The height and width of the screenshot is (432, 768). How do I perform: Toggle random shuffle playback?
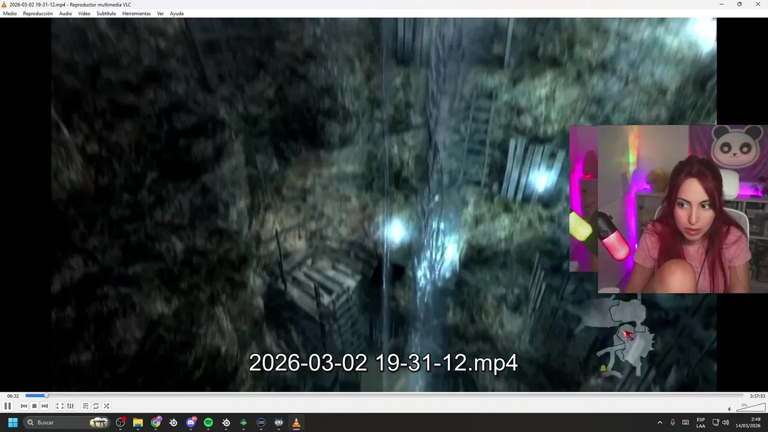click(x=106, y=406)
